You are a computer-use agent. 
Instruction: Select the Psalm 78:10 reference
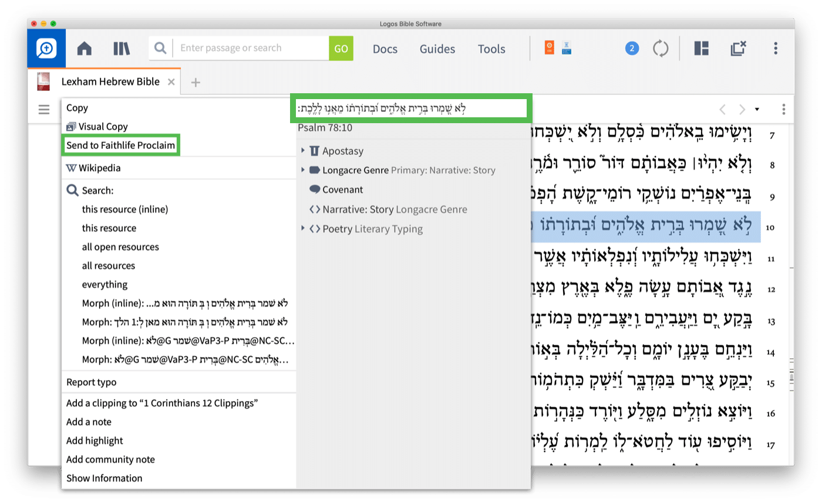(325, 128)
